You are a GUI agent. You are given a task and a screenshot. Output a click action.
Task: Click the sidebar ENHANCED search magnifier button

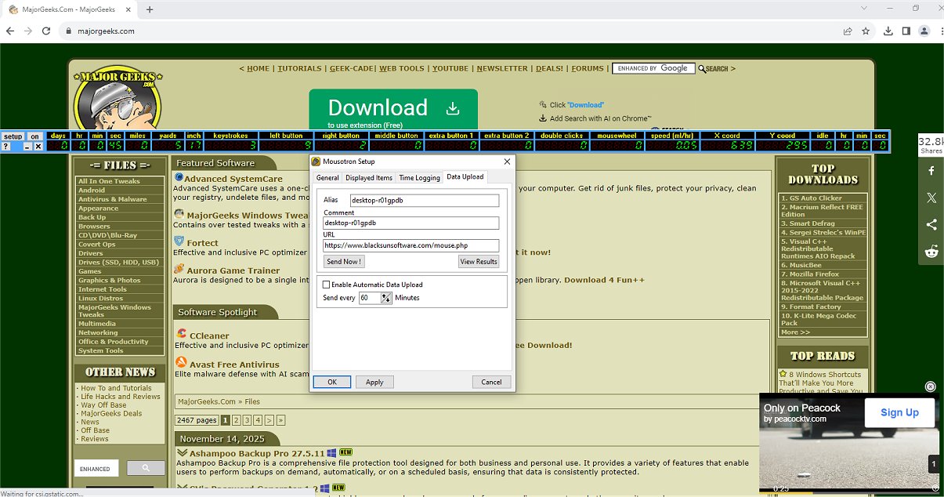(146, 468)
